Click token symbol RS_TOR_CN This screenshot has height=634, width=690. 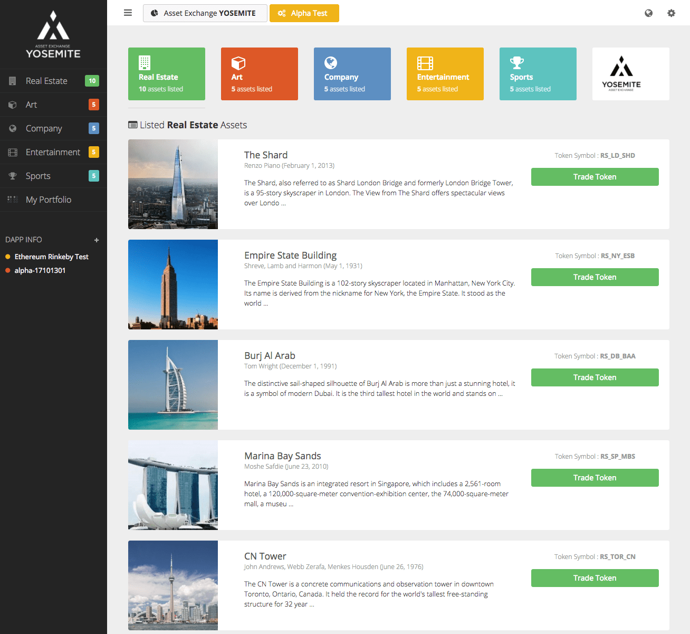(x=618, y=557)
